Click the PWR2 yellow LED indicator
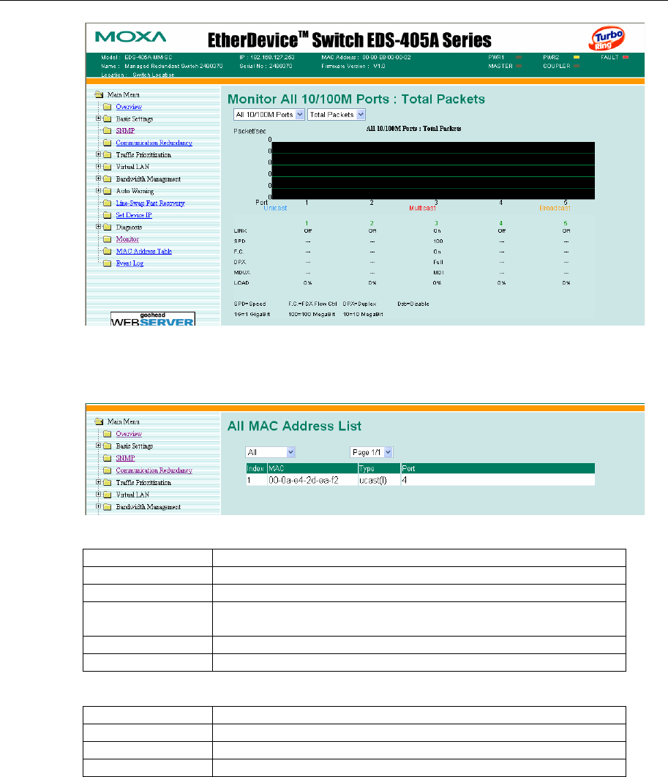The height and width of the screenshot is (777, 668). tap(577, 58)
